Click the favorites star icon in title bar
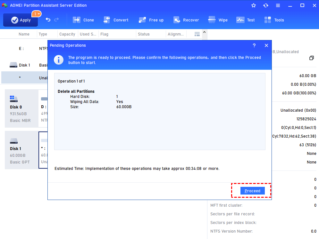 click(x=254, y=5)
